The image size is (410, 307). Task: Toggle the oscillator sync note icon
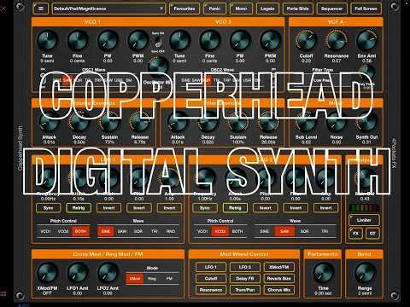pyautogui.click(x=158, y=43)
